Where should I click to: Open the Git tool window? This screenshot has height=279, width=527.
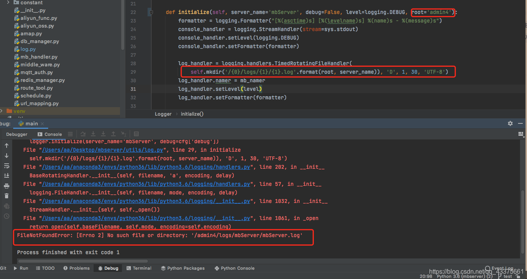(x=3, y=268)
